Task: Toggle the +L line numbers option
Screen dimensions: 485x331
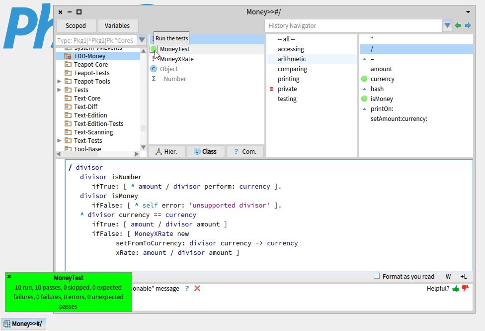Action: (464, 276)
